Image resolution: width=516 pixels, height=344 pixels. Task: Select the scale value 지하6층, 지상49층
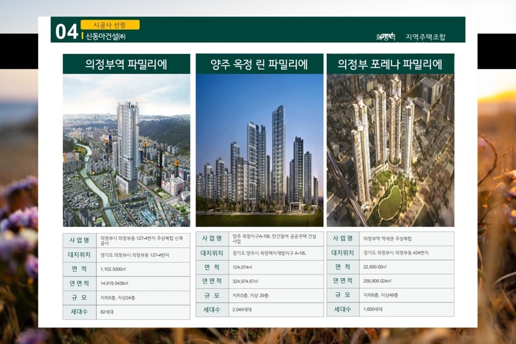381,295
